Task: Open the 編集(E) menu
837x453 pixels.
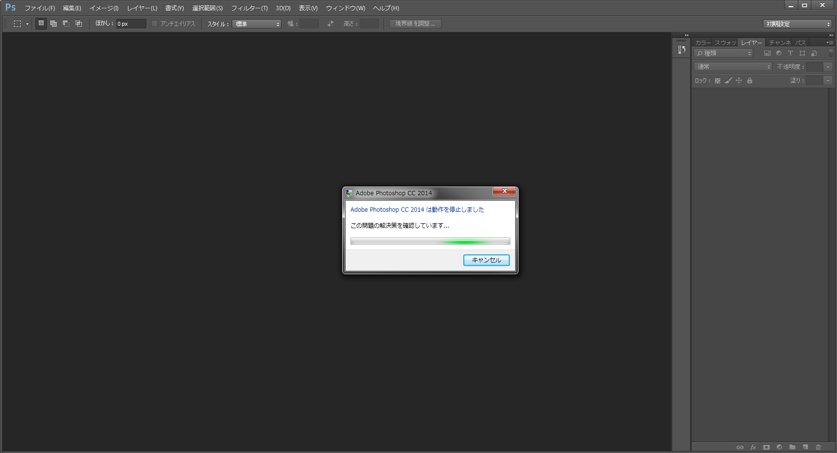Action: click(x=72, y=8)
